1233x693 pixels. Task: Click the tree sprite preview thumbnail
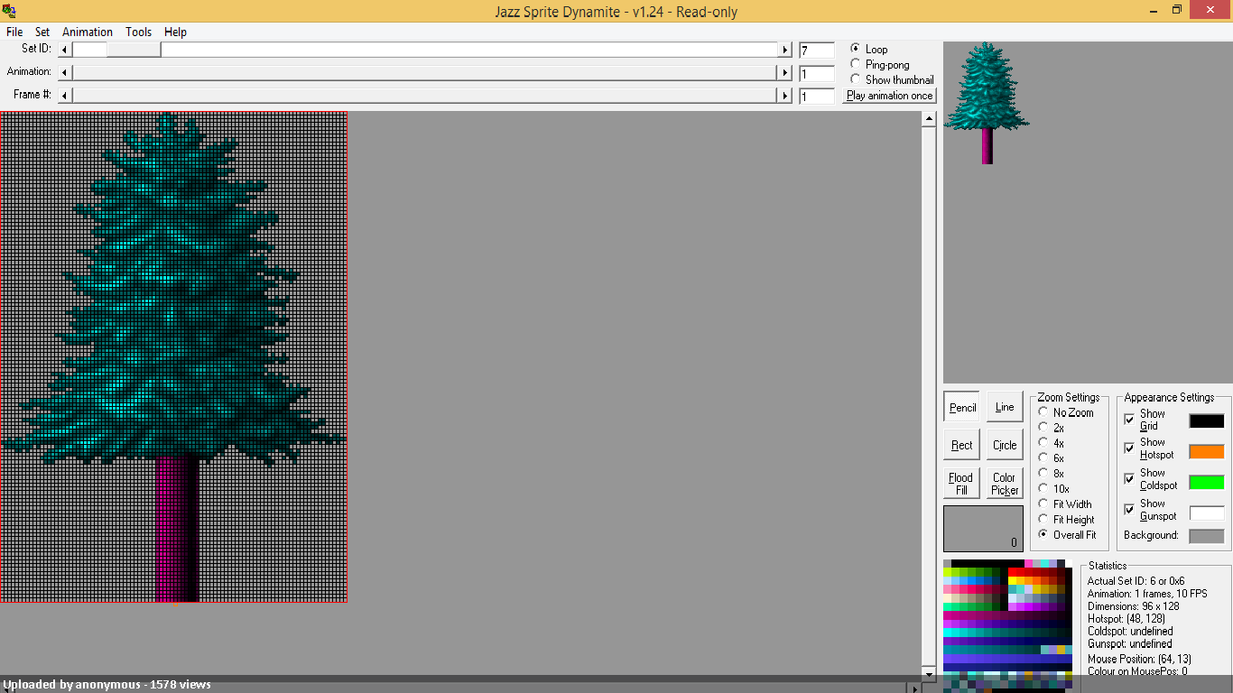tap(987, 103)
